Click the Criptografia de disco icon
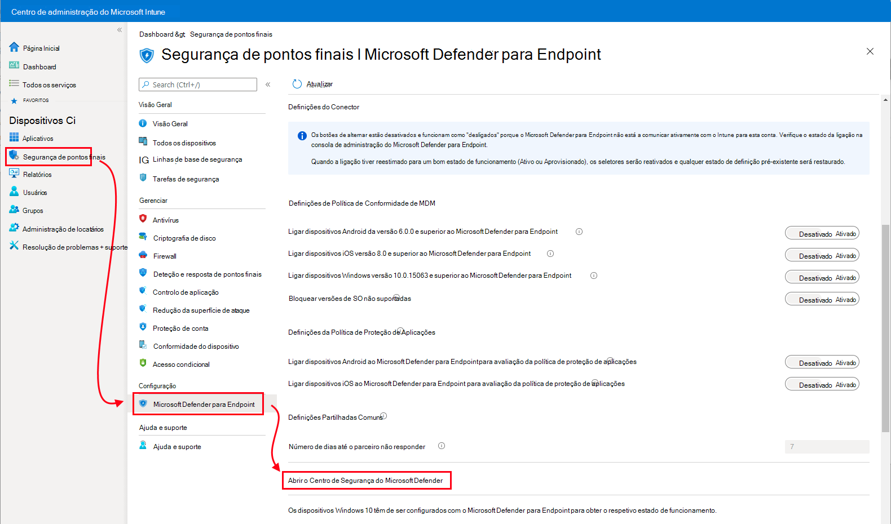891x524 pixels. [x=143, y=237]
